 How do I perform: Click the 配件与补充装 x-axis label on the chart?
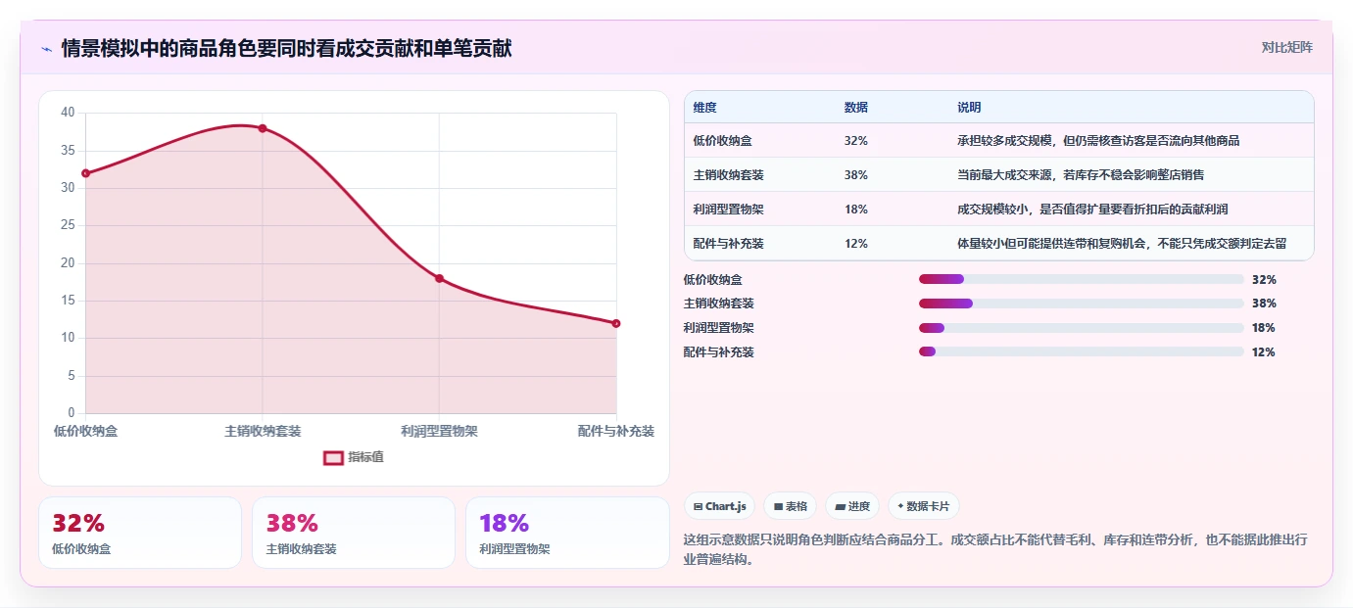[x=616, y=431]
